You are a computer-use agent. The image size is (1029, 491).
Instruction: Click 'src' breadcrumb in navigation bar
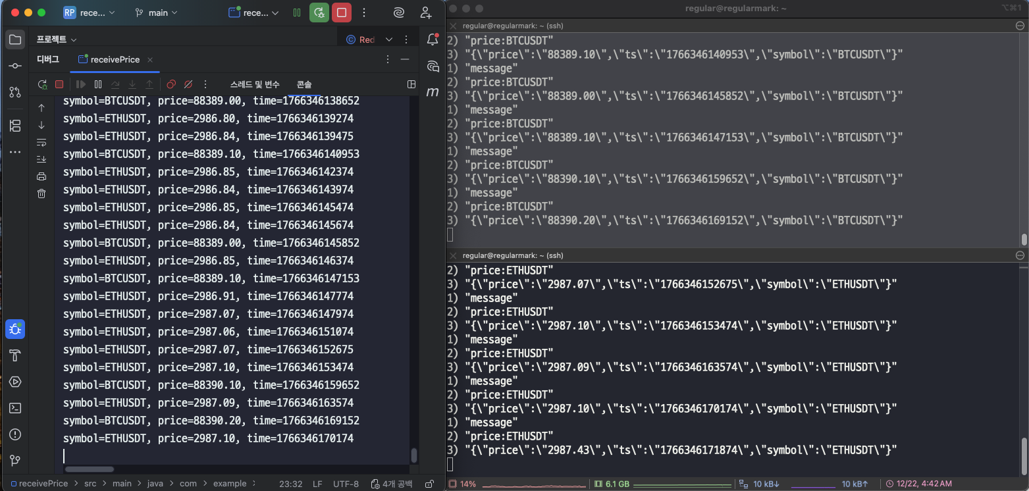click(90, 484)
